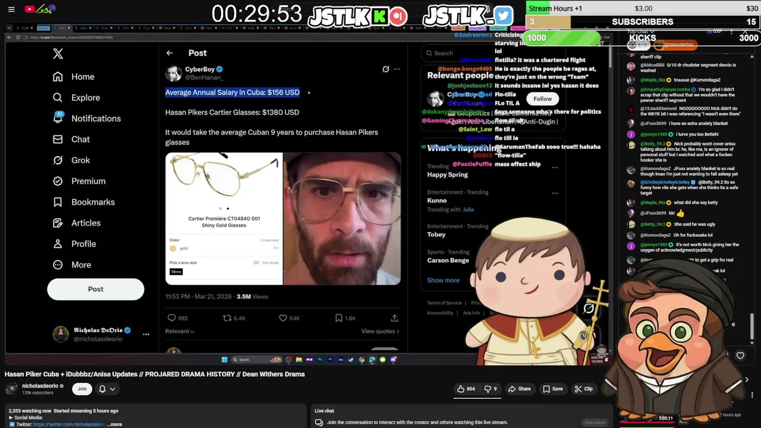The height and width of the screenshot is (428, 761).
Task: Dislike the stream with the thumbs down
Action: pyautogui.click(x=490, y=389)
